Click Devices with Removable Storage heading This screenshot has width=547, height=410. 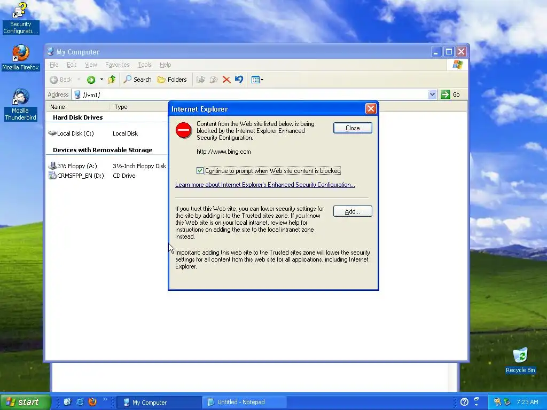(103, 150)
